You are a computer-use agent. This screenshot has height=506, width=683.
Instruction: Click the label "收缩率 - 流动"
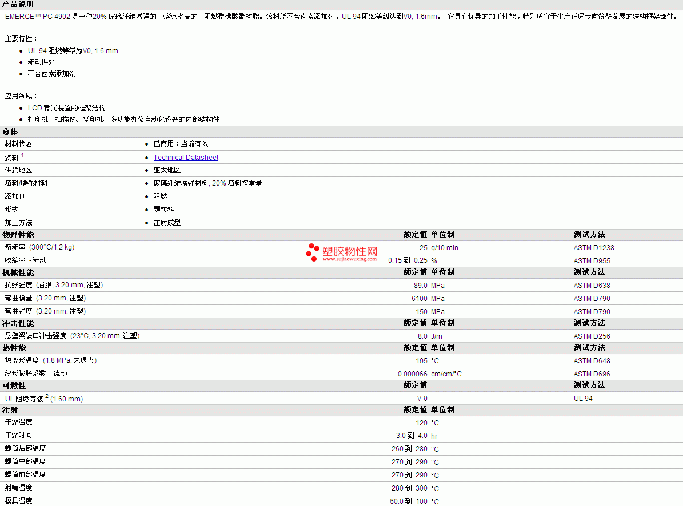[26, 260]
